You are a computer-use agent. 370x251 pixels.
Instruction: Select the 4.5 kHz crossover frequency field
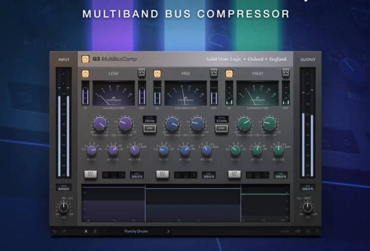click(x=221, y=120)
